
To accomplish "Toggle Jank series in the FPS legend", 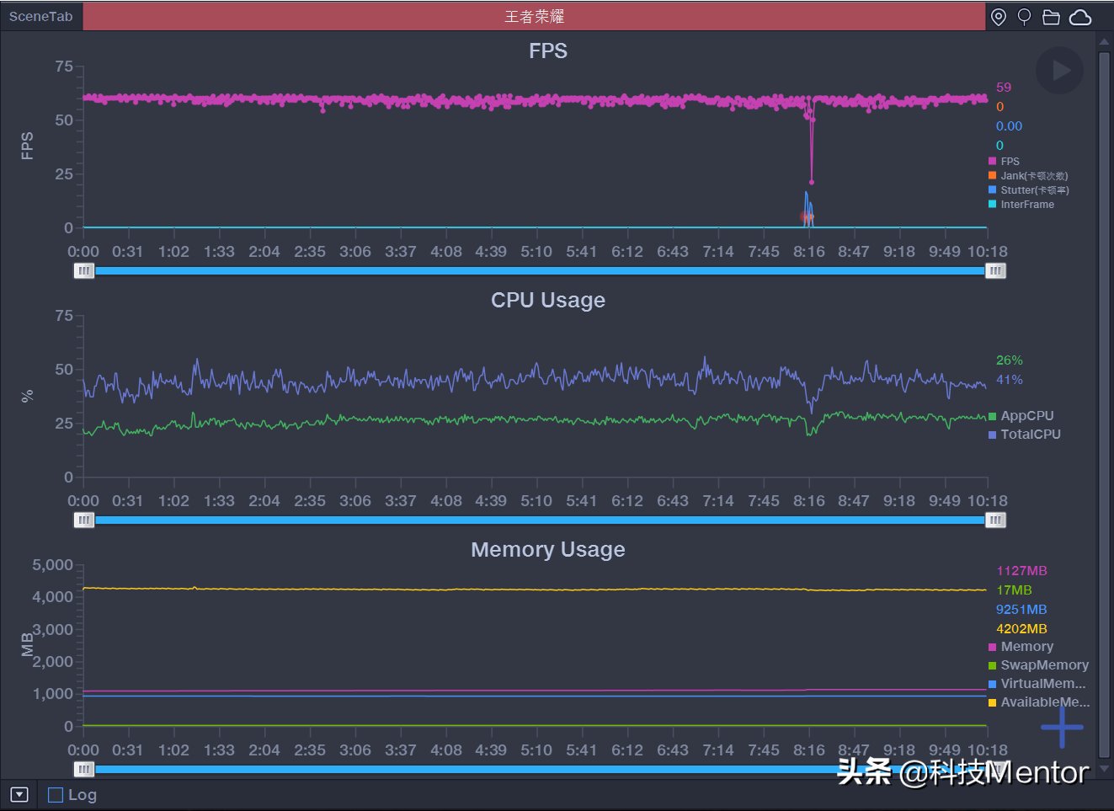I will tap(1028, 175).
